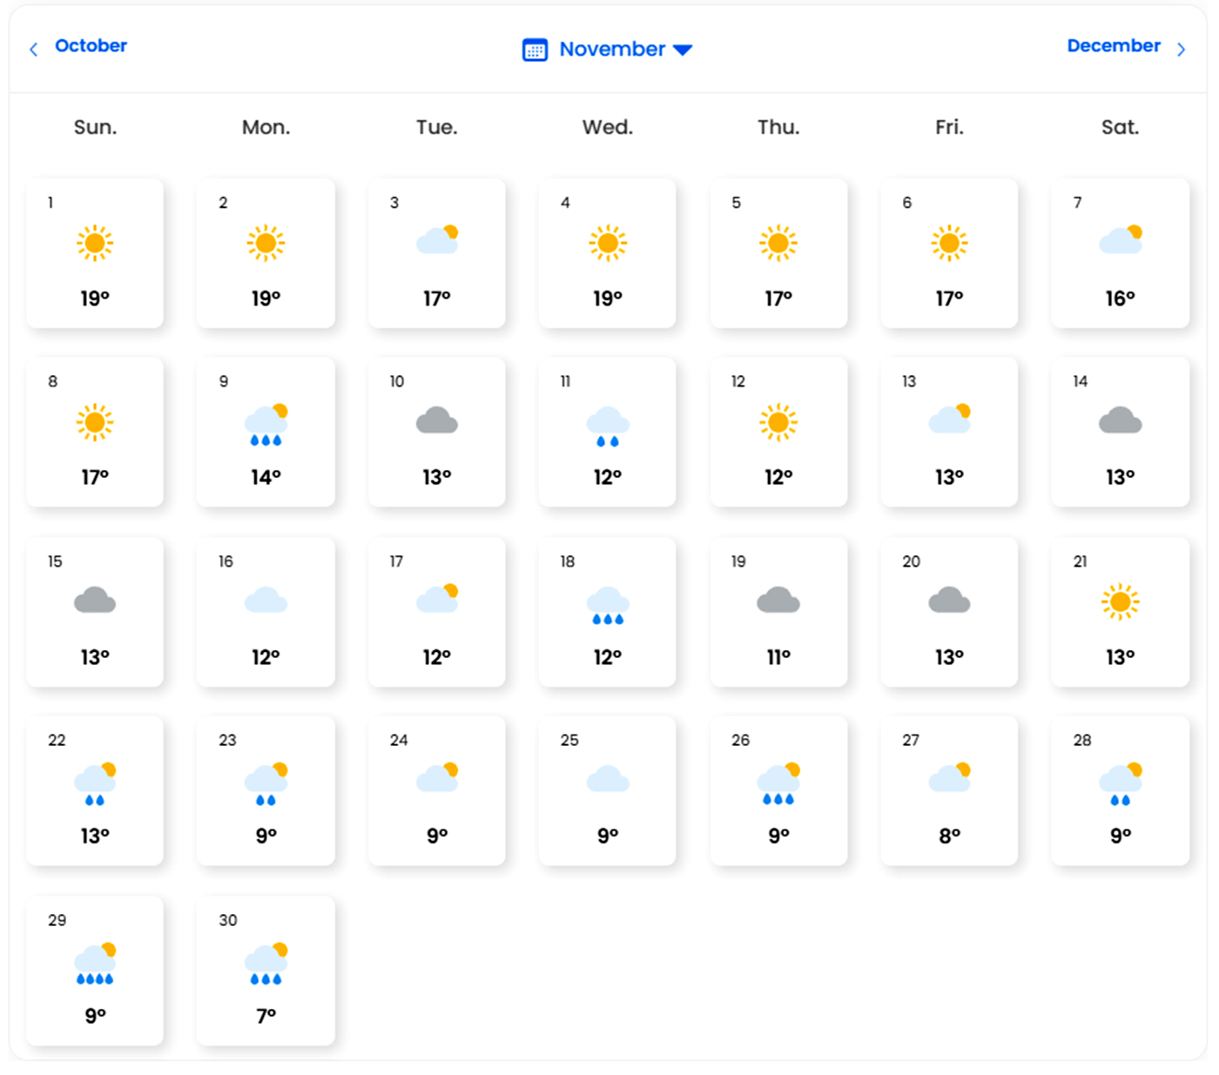
Task: Click the gray cloud icon on November 10
Action: pyautogui.click(x=437, y=421)
